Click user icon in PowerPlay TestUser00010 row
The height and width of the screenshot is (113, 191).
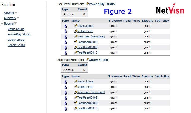[x=66, y=53]
